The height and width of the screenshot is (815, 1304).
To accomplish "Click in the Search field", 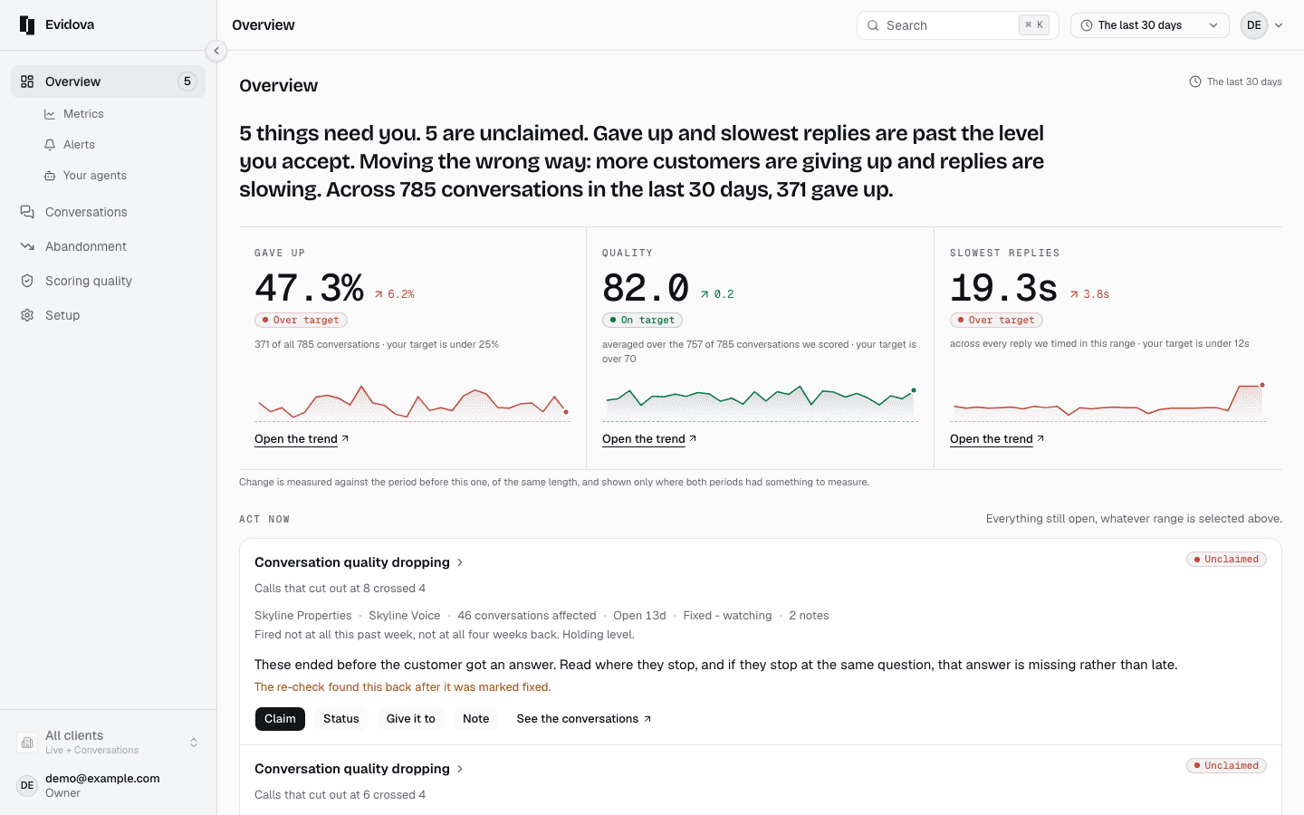I will click(958, 25).
